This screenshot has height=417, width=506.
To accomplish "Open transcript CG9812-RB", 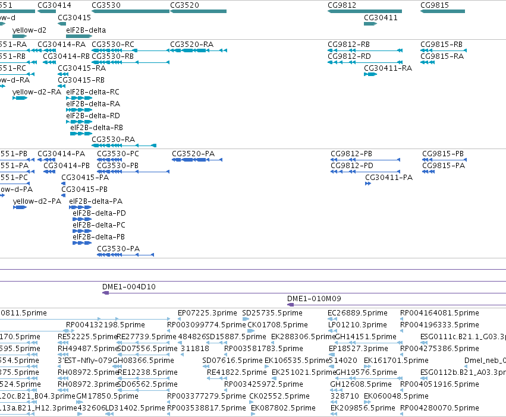I will (348, 45).
